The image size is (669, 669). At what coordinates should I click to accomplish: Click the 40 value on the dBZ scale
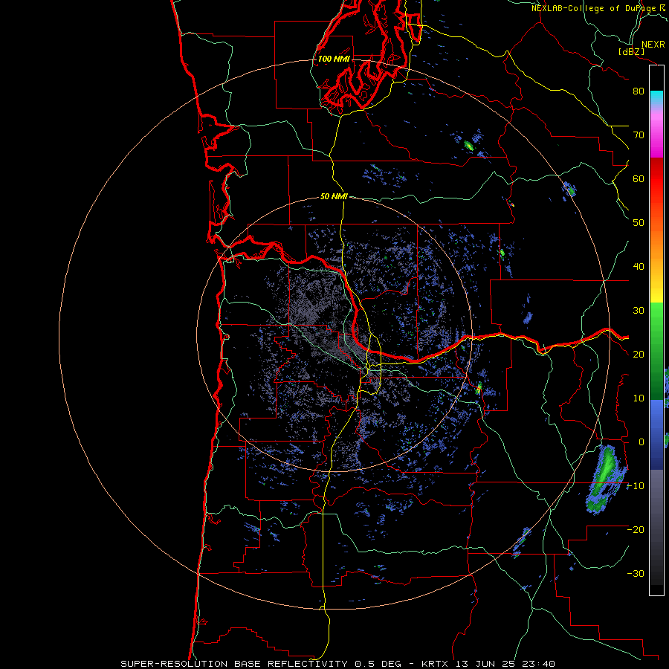639,267
